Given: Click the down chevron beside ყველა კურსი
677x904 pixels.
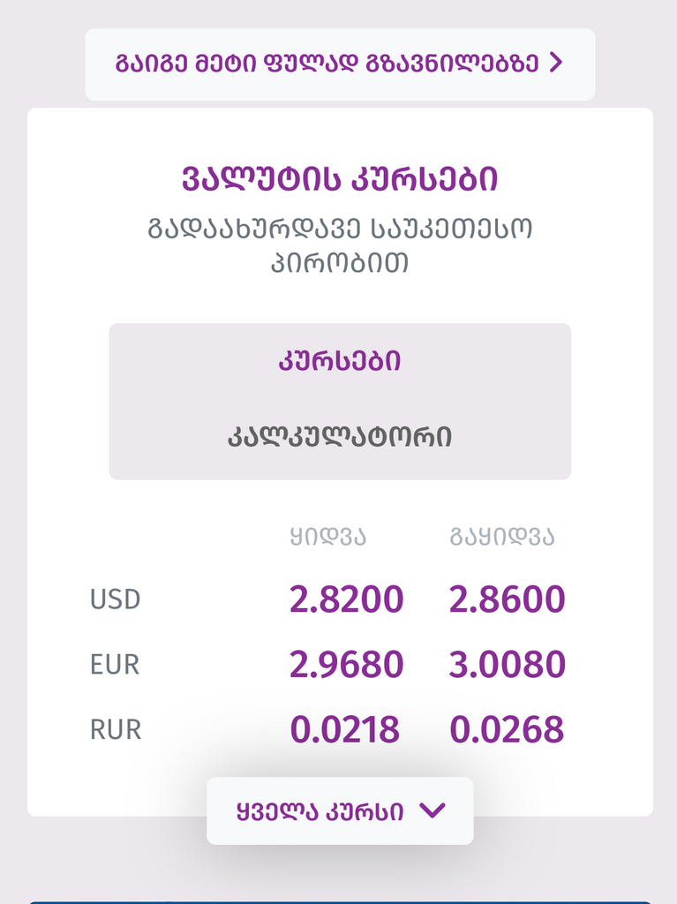Looking at the screenshot, I should coord(433,810).
